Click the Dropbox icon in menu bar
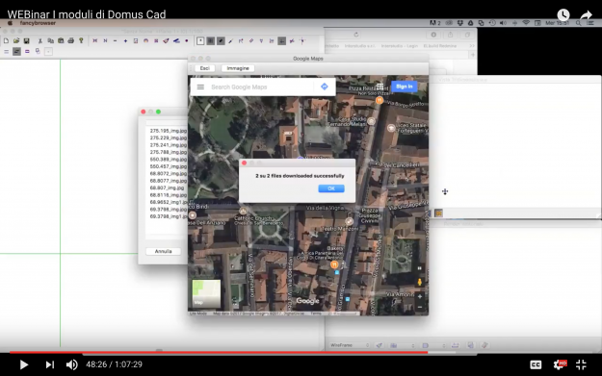 tap(460, 23)
